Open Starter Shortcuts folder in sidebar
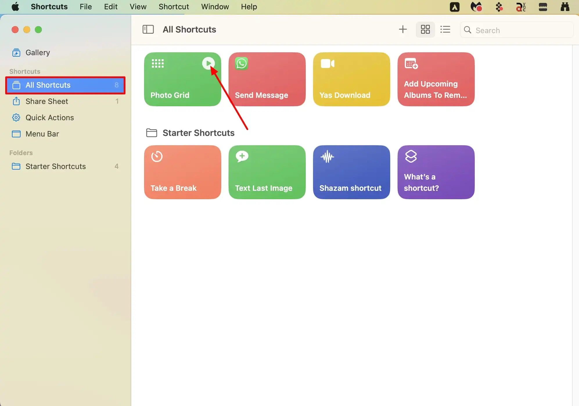 point(66,166)
